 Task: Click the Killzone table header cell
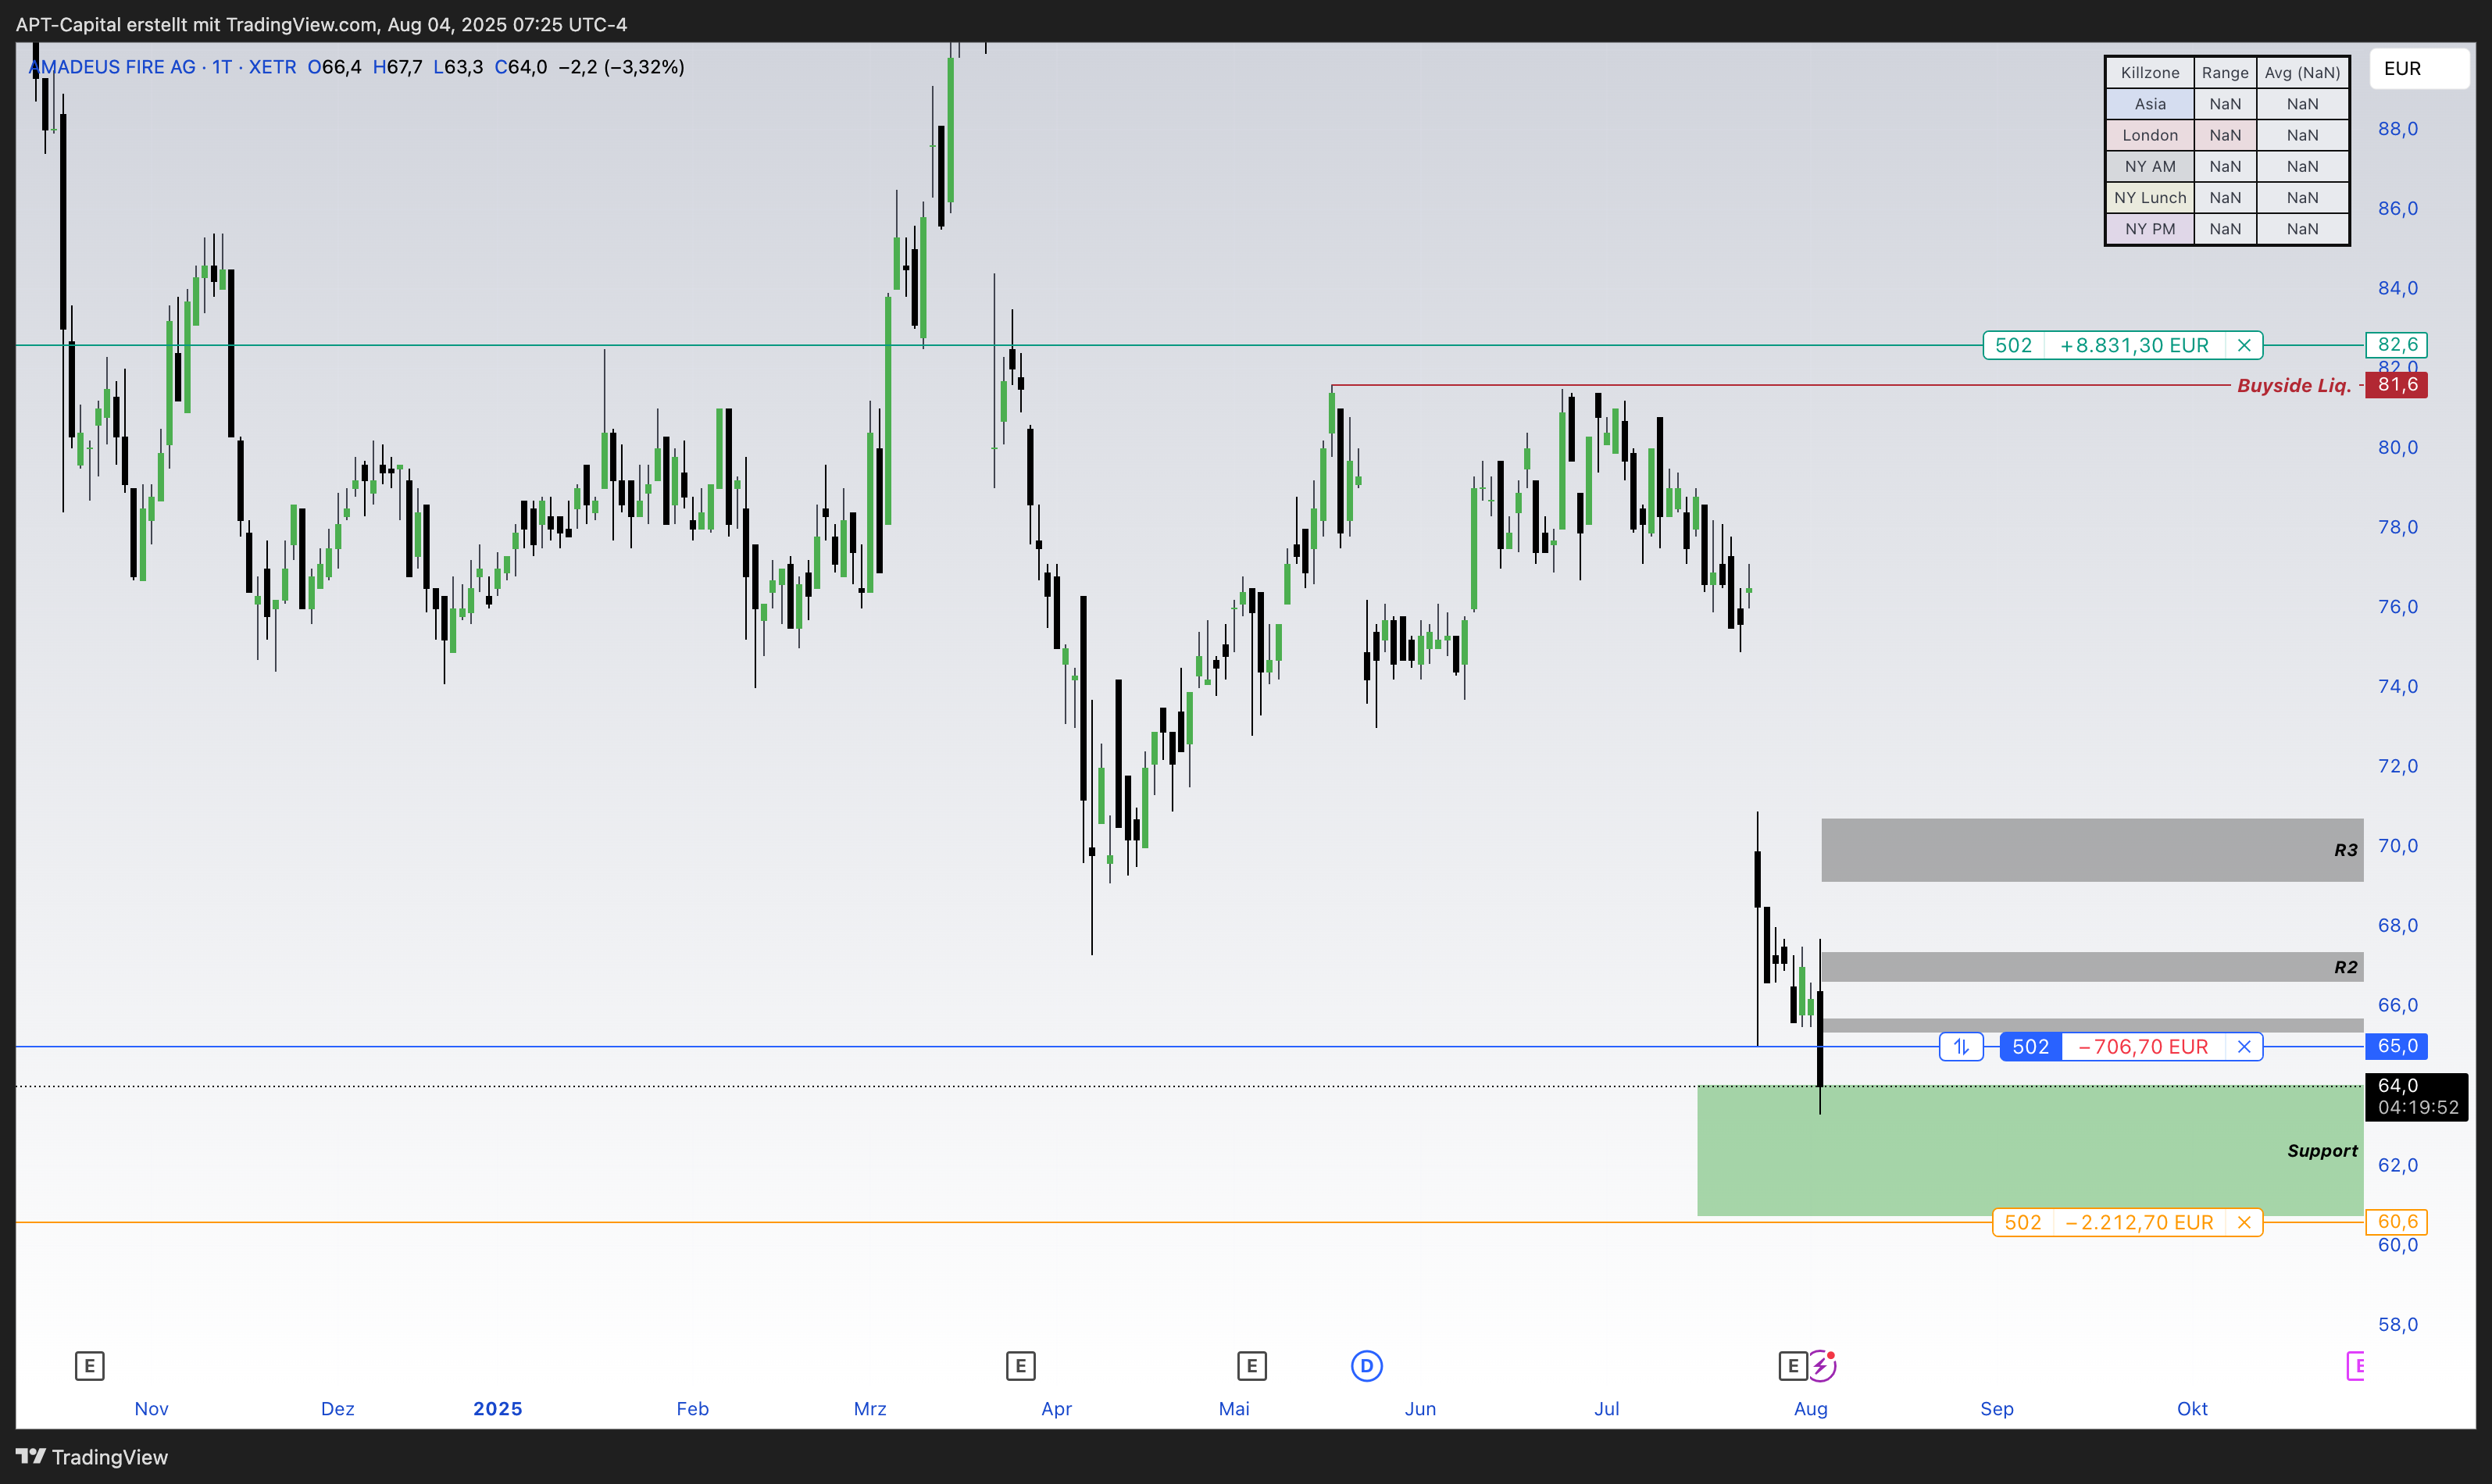[x=2150, y=72]
